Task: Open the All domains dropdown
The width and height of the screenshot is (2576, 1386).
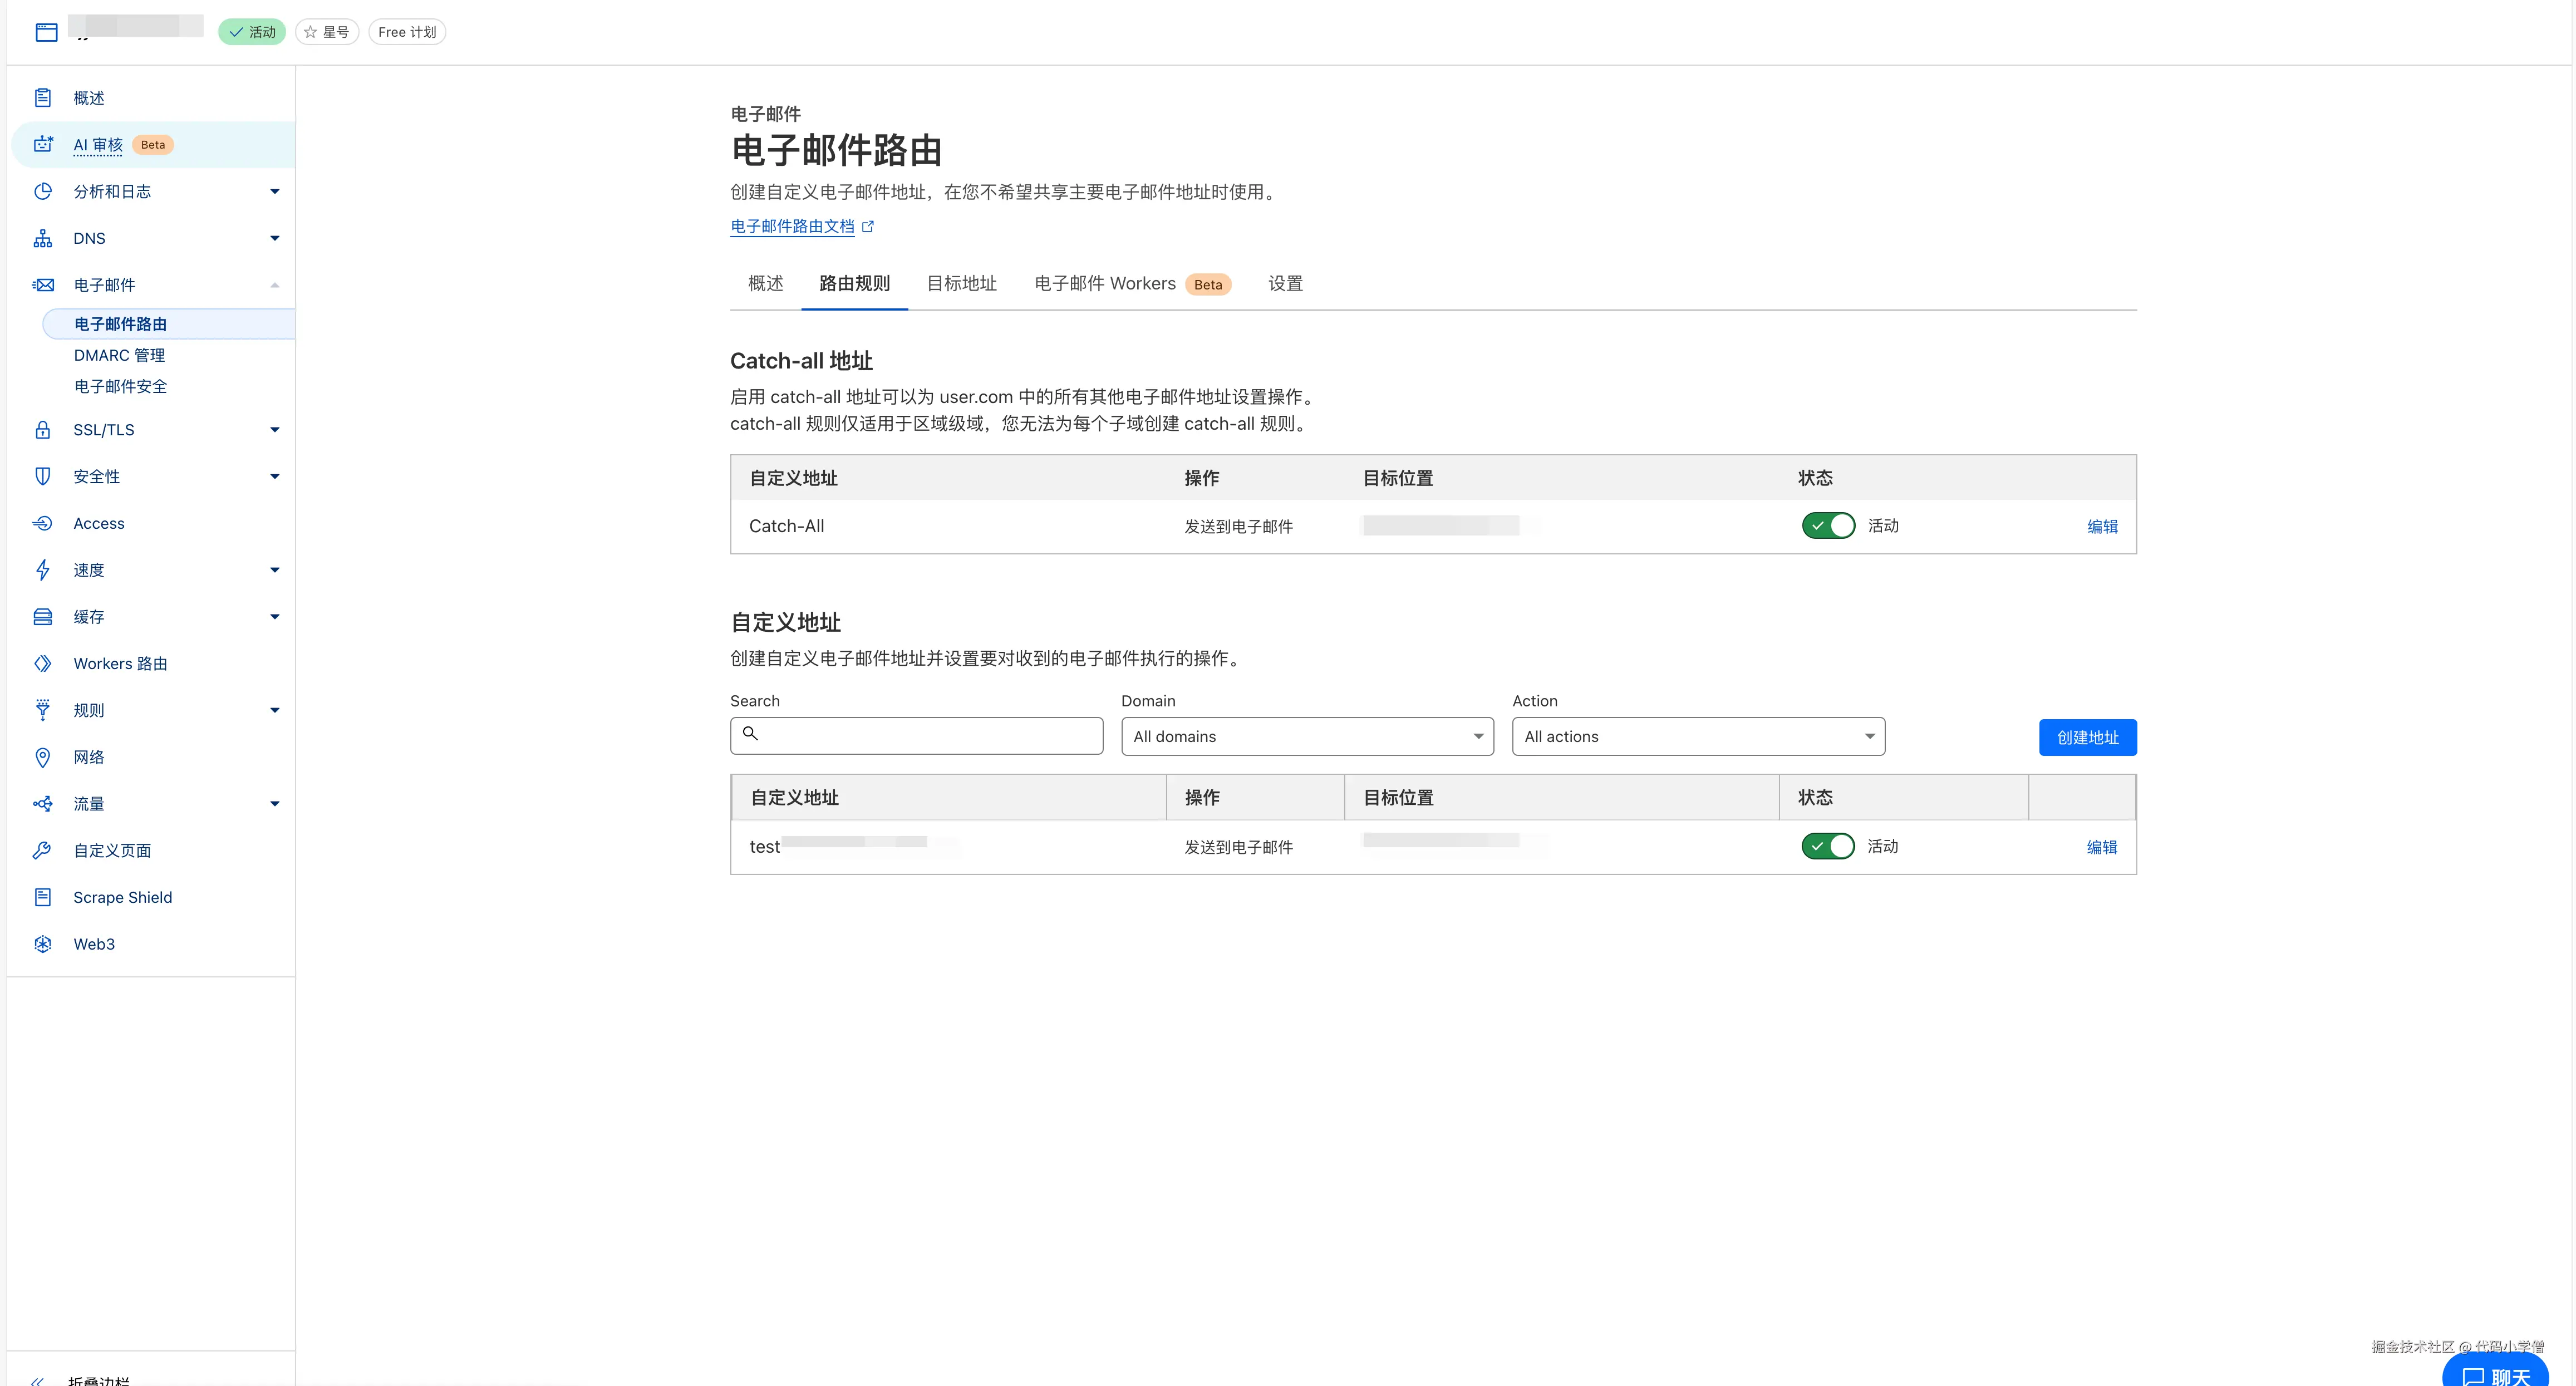Action: 1307,737
